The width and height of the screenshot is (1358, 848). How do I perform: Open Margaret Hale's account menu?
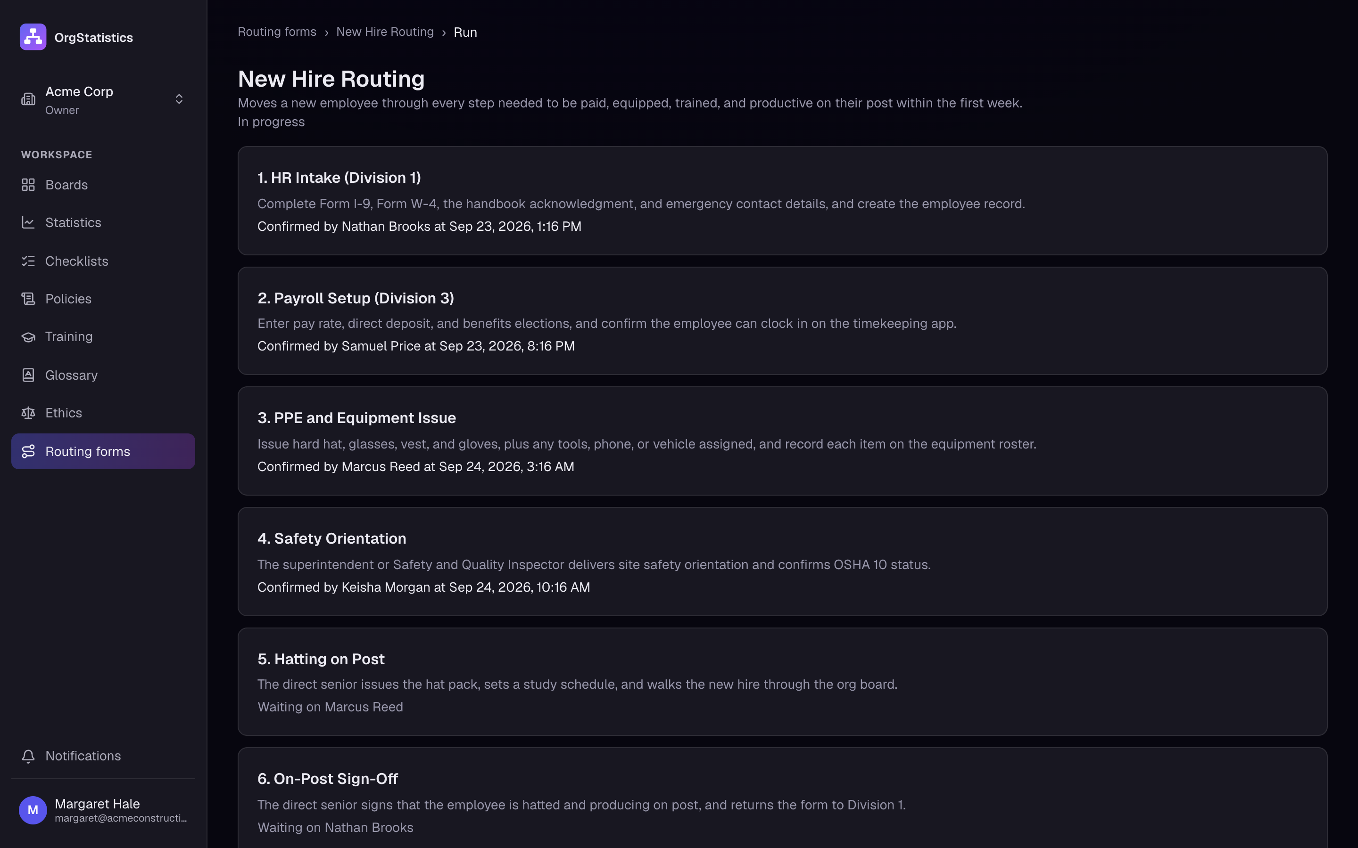pos(103,810)
